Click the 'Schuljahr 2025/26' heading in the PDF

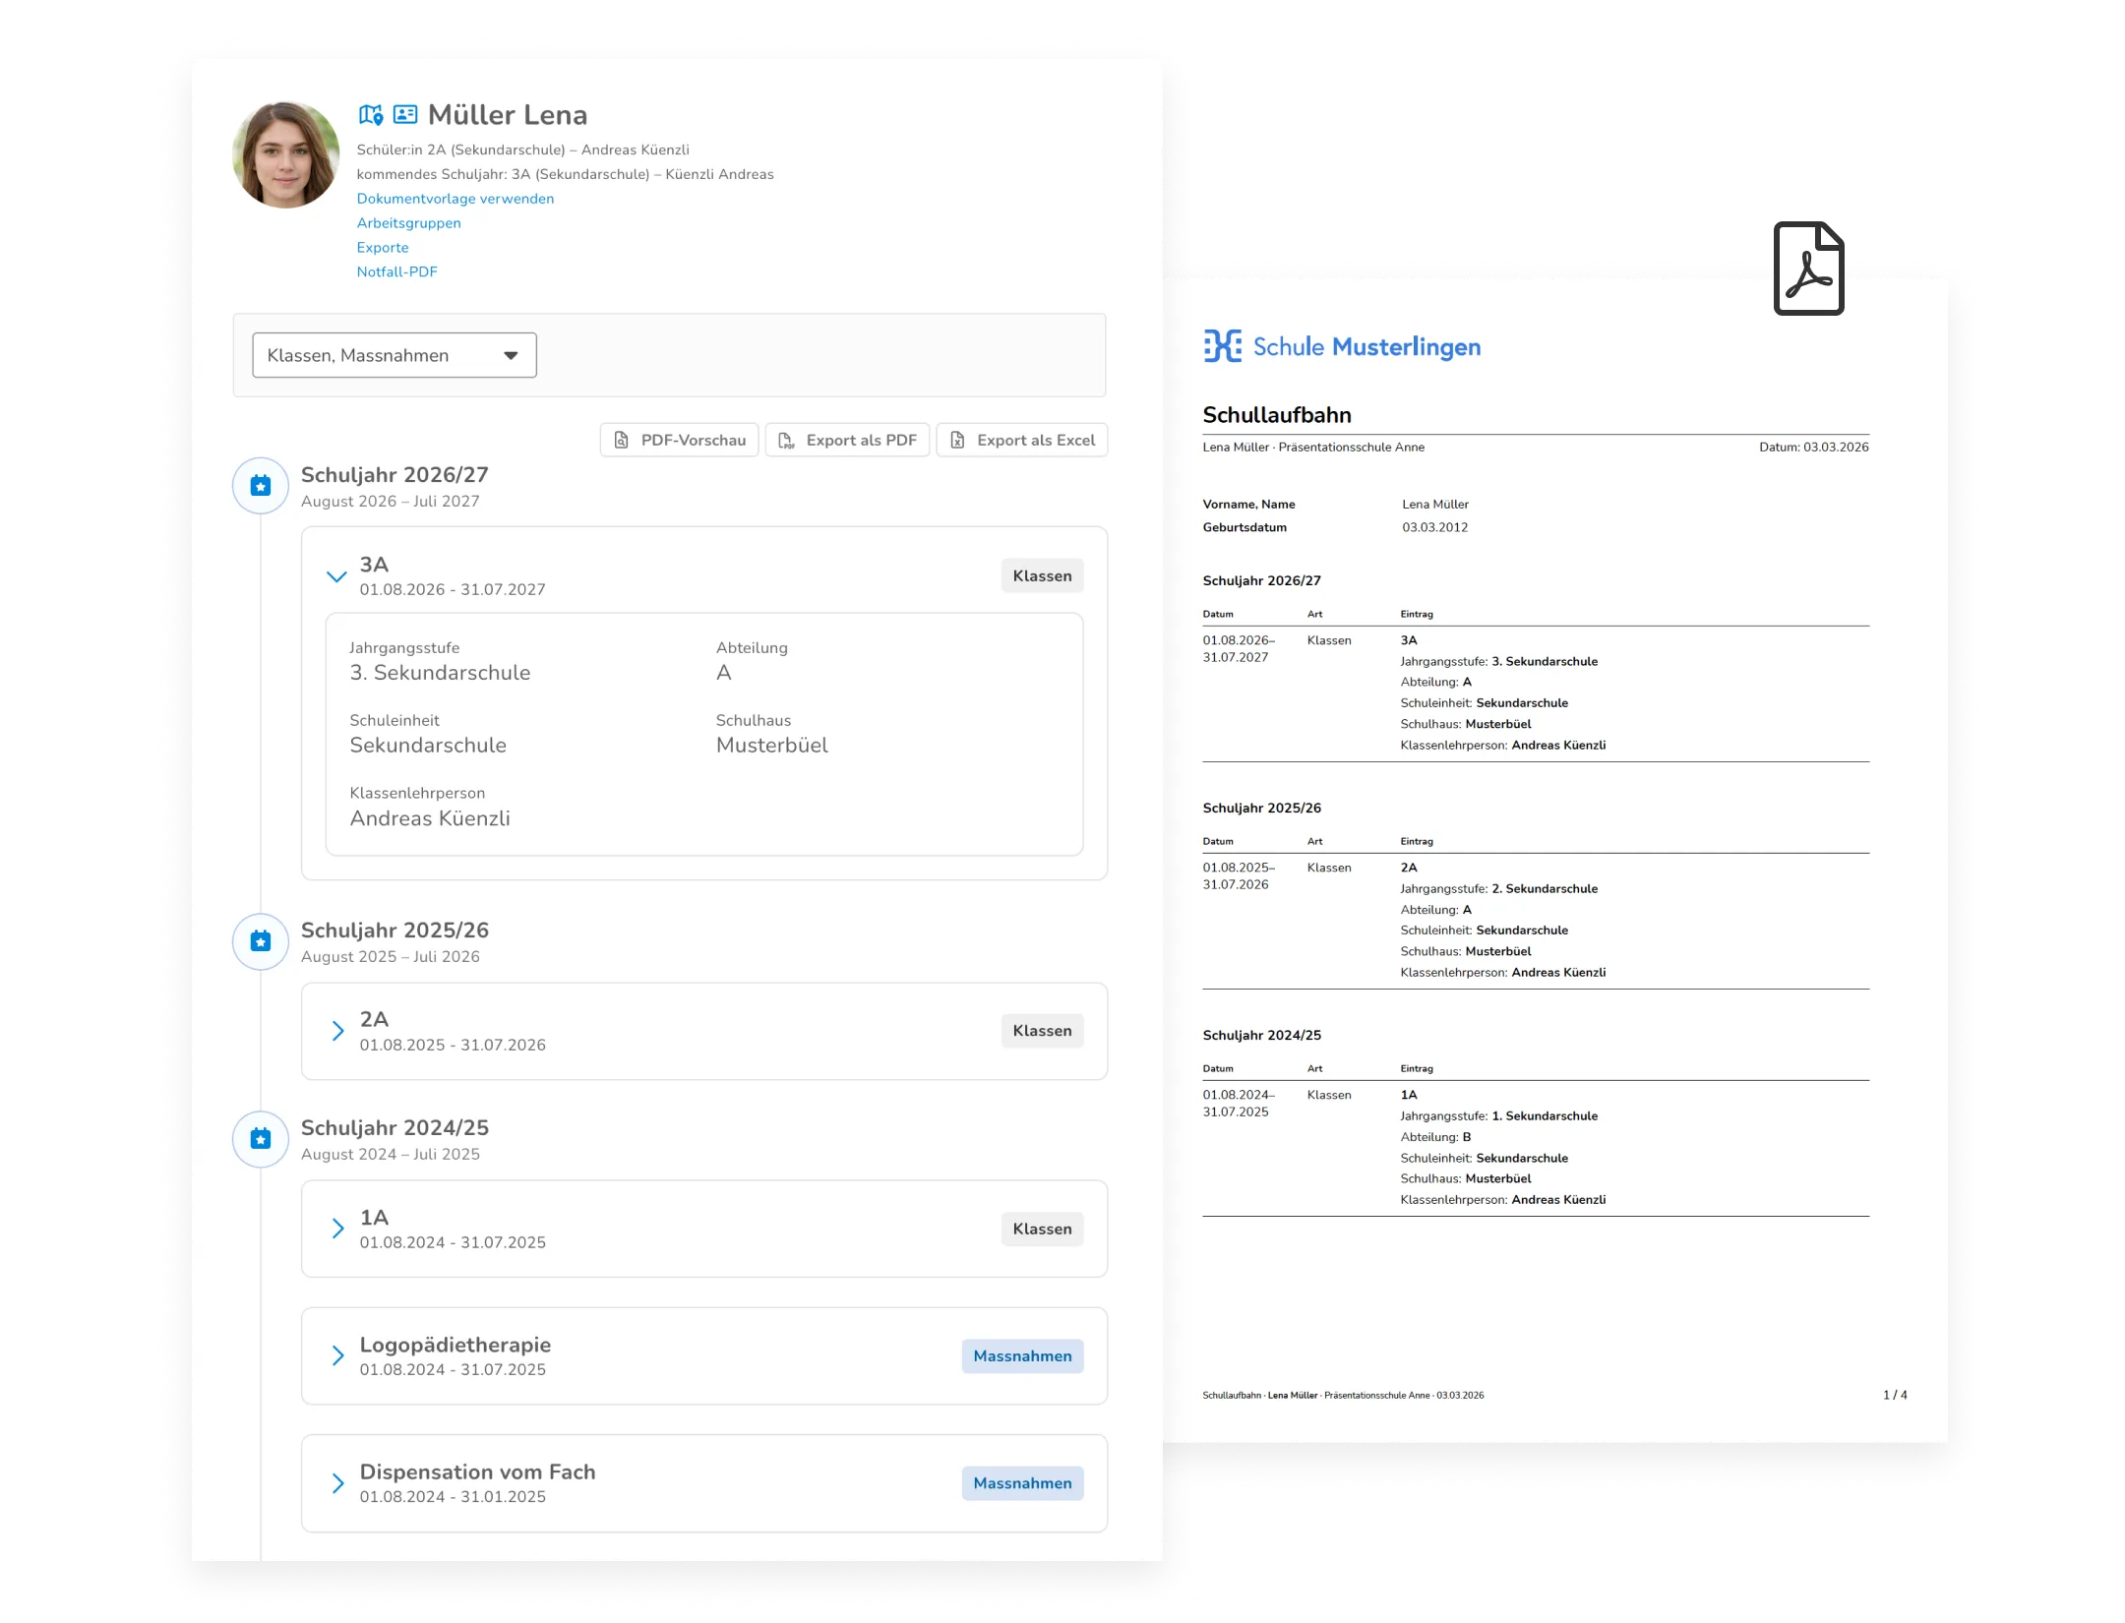[1261, 809]
